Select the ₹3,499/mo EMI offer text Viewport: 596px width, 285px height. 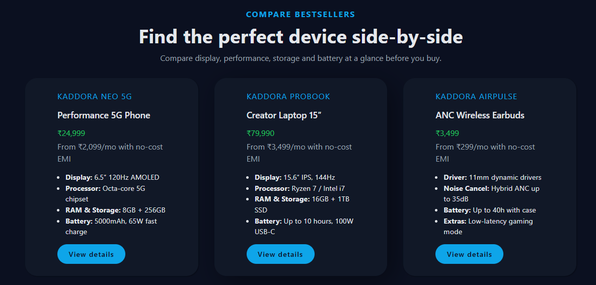299,153
